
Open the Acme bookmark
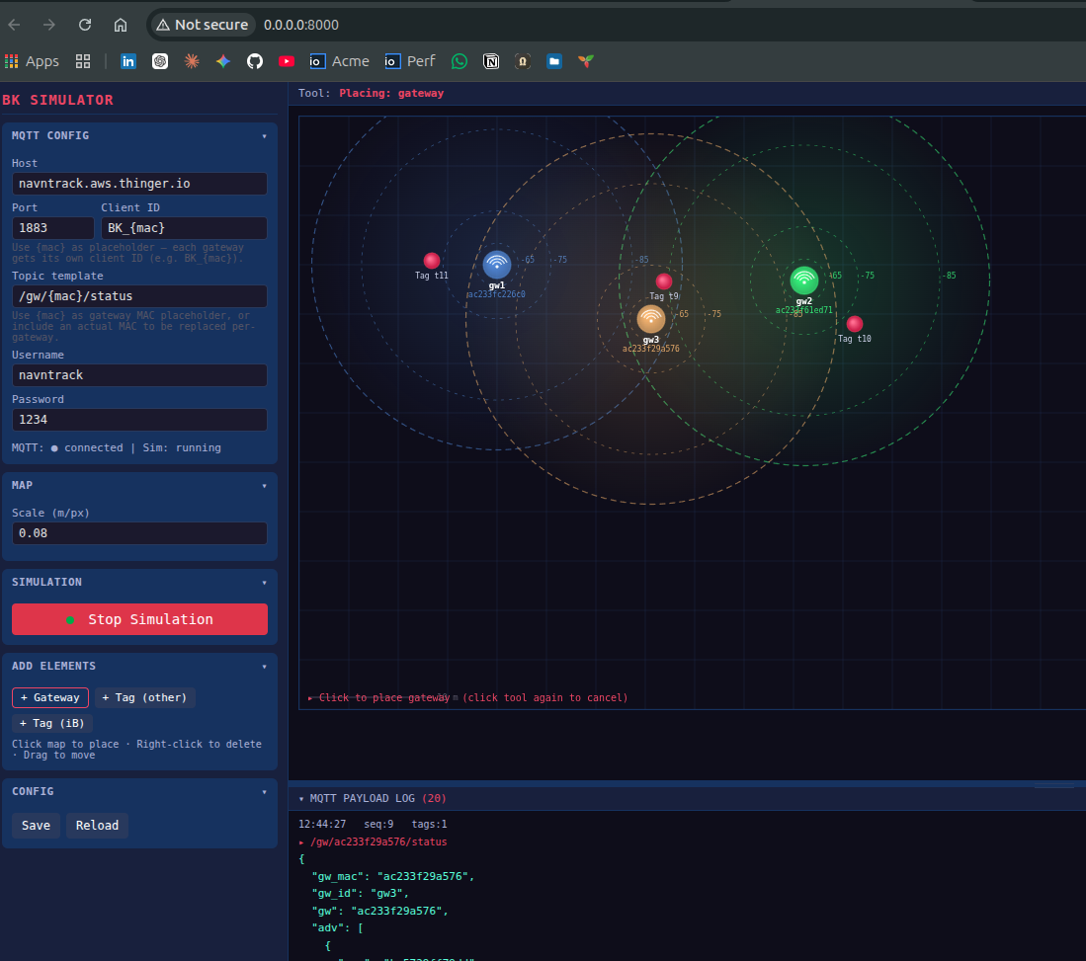click(x=339, y=61)
